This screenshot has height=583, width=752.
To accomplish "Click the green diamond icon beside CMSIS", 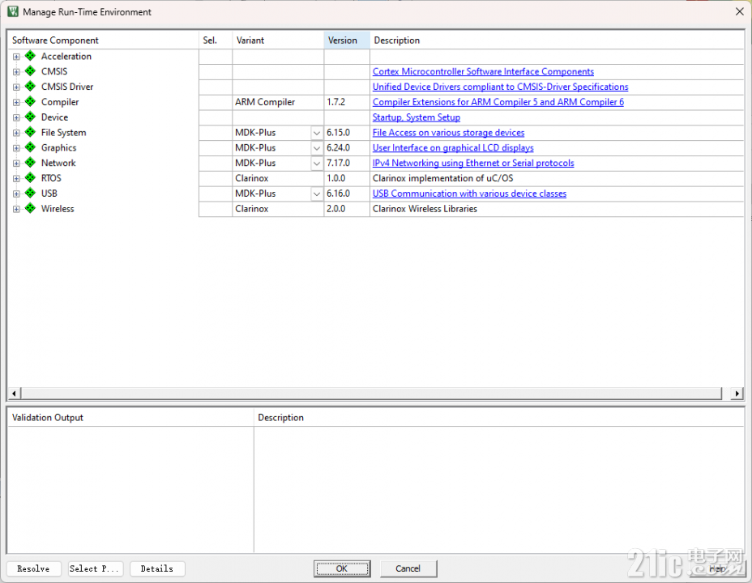I will point(30,71).
